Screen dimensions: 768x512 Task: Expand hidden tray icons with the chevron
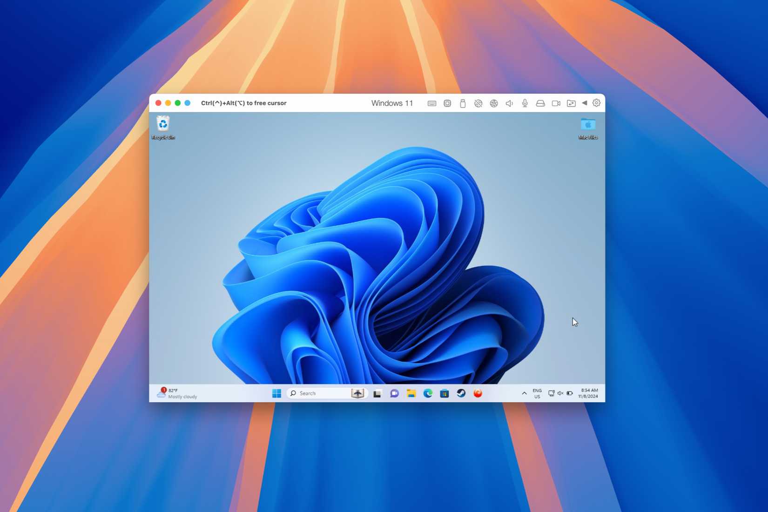pyautogui.click(x=524, y=393)
